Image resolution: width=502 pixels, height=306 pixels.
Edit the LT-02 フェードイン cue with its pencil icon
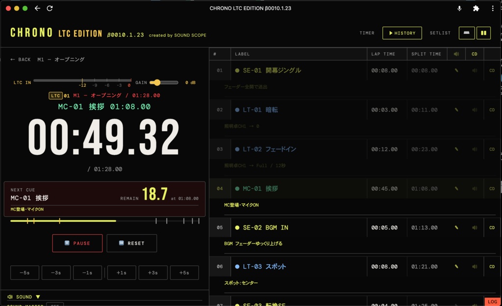tap(456, 149)
